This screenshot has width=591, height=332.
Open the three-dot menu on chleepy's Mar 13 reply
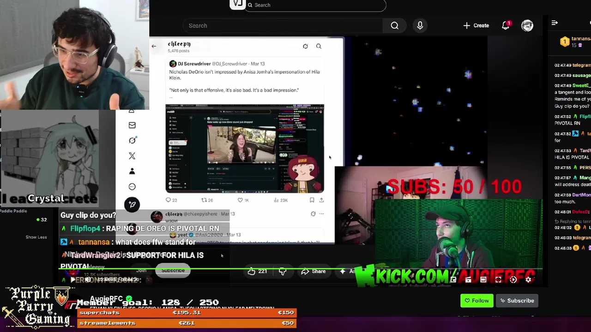point(321,214)
